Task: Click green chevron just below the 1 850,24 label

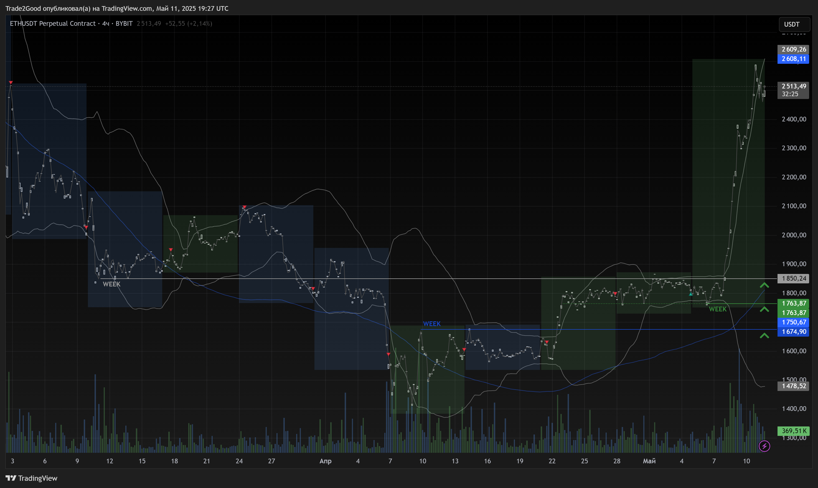Action: [x=764, y=285]
